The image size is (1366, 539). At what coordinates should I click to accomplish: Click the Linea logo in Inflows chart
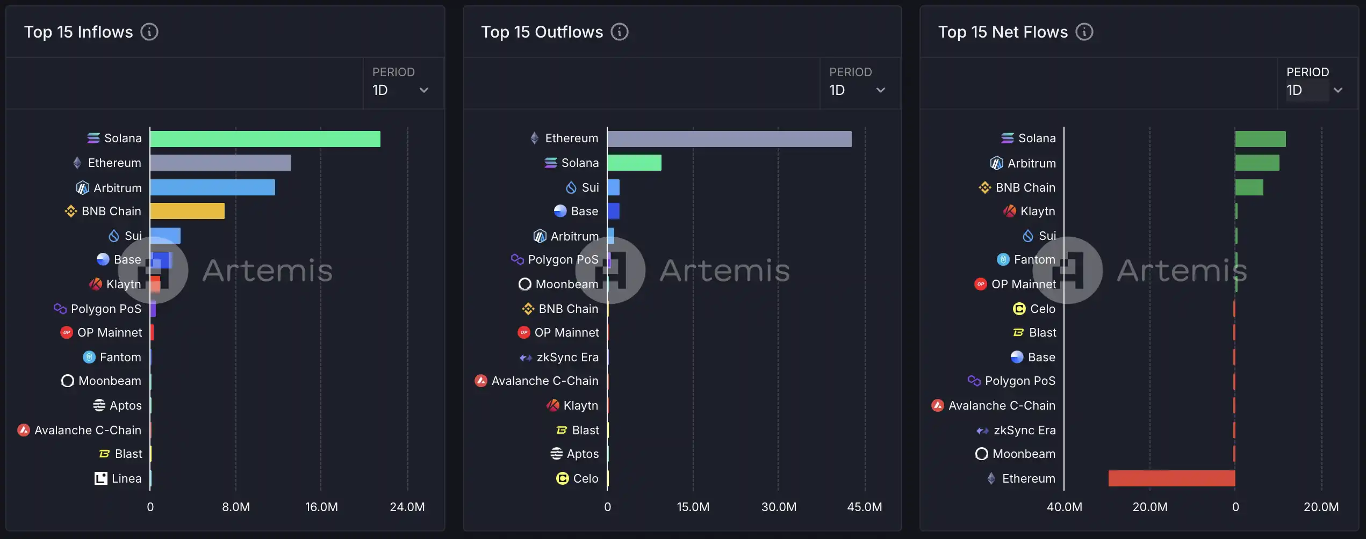[101, 478]
